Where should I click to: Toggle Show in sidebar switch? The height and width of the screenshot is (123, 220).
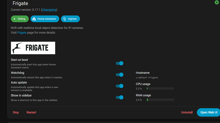120,97
